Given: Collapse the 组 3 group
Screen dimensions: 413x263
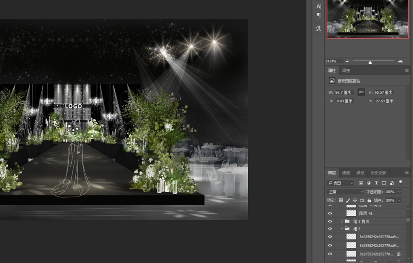Looking at the screenshot, I should (x=342, y=229).
